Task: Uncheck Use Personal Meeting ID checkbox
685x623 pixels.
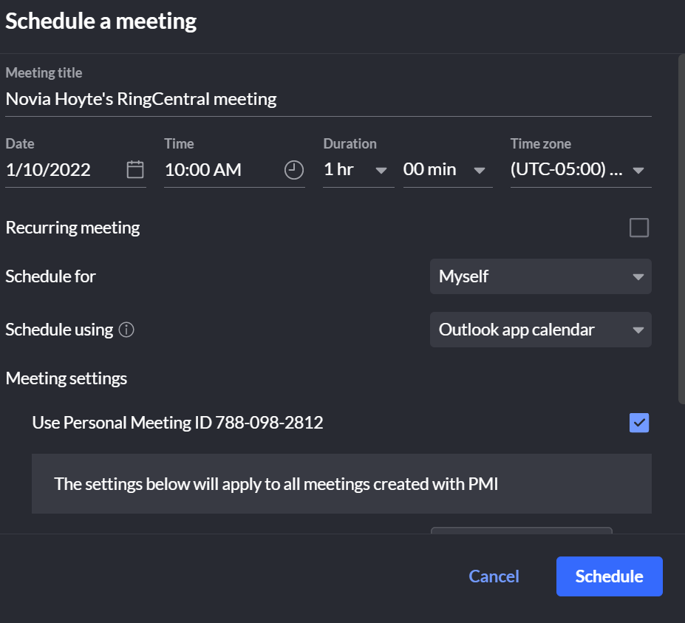Action: (x=638, y=423)
